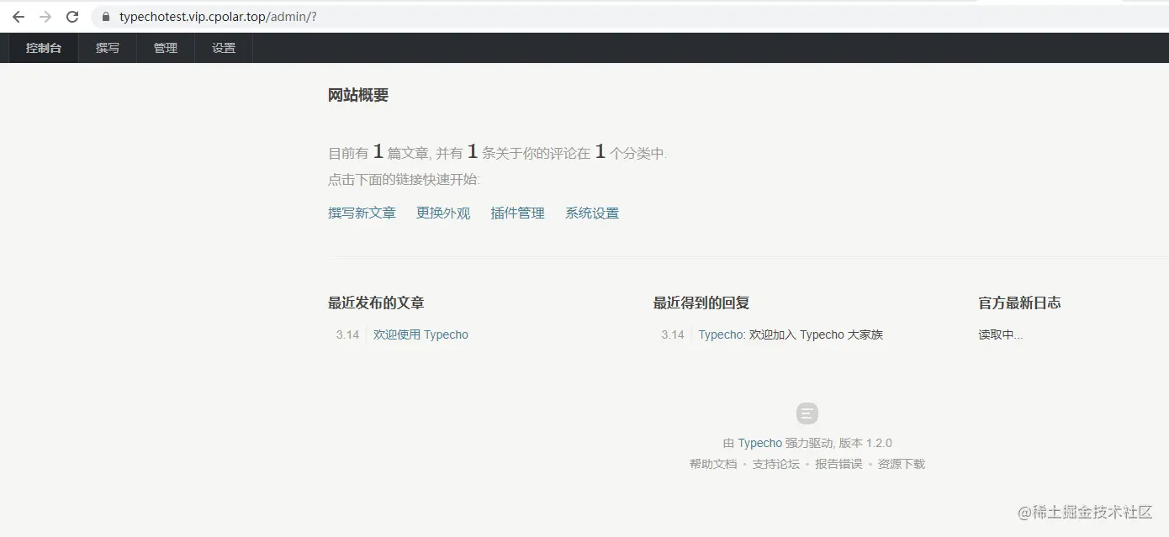The height and width of the screenshot is (537, 1169).
Task: Open the 系统设置 link
Action: 592,213
